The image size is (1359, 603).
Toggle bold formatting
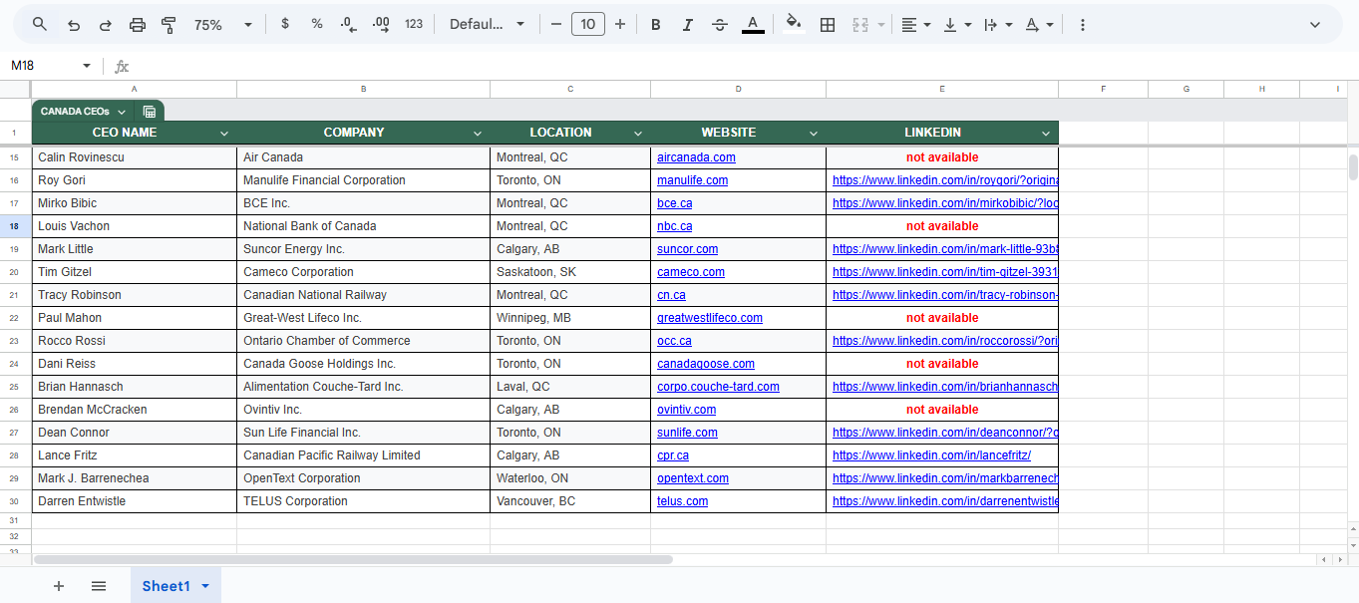click(656, 25)
